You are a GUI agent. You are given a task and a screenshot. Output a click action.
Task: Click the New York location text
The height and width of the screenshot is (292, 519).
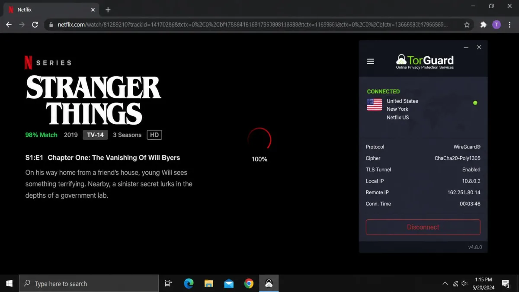pyautogui.click(x=397, y=109)
